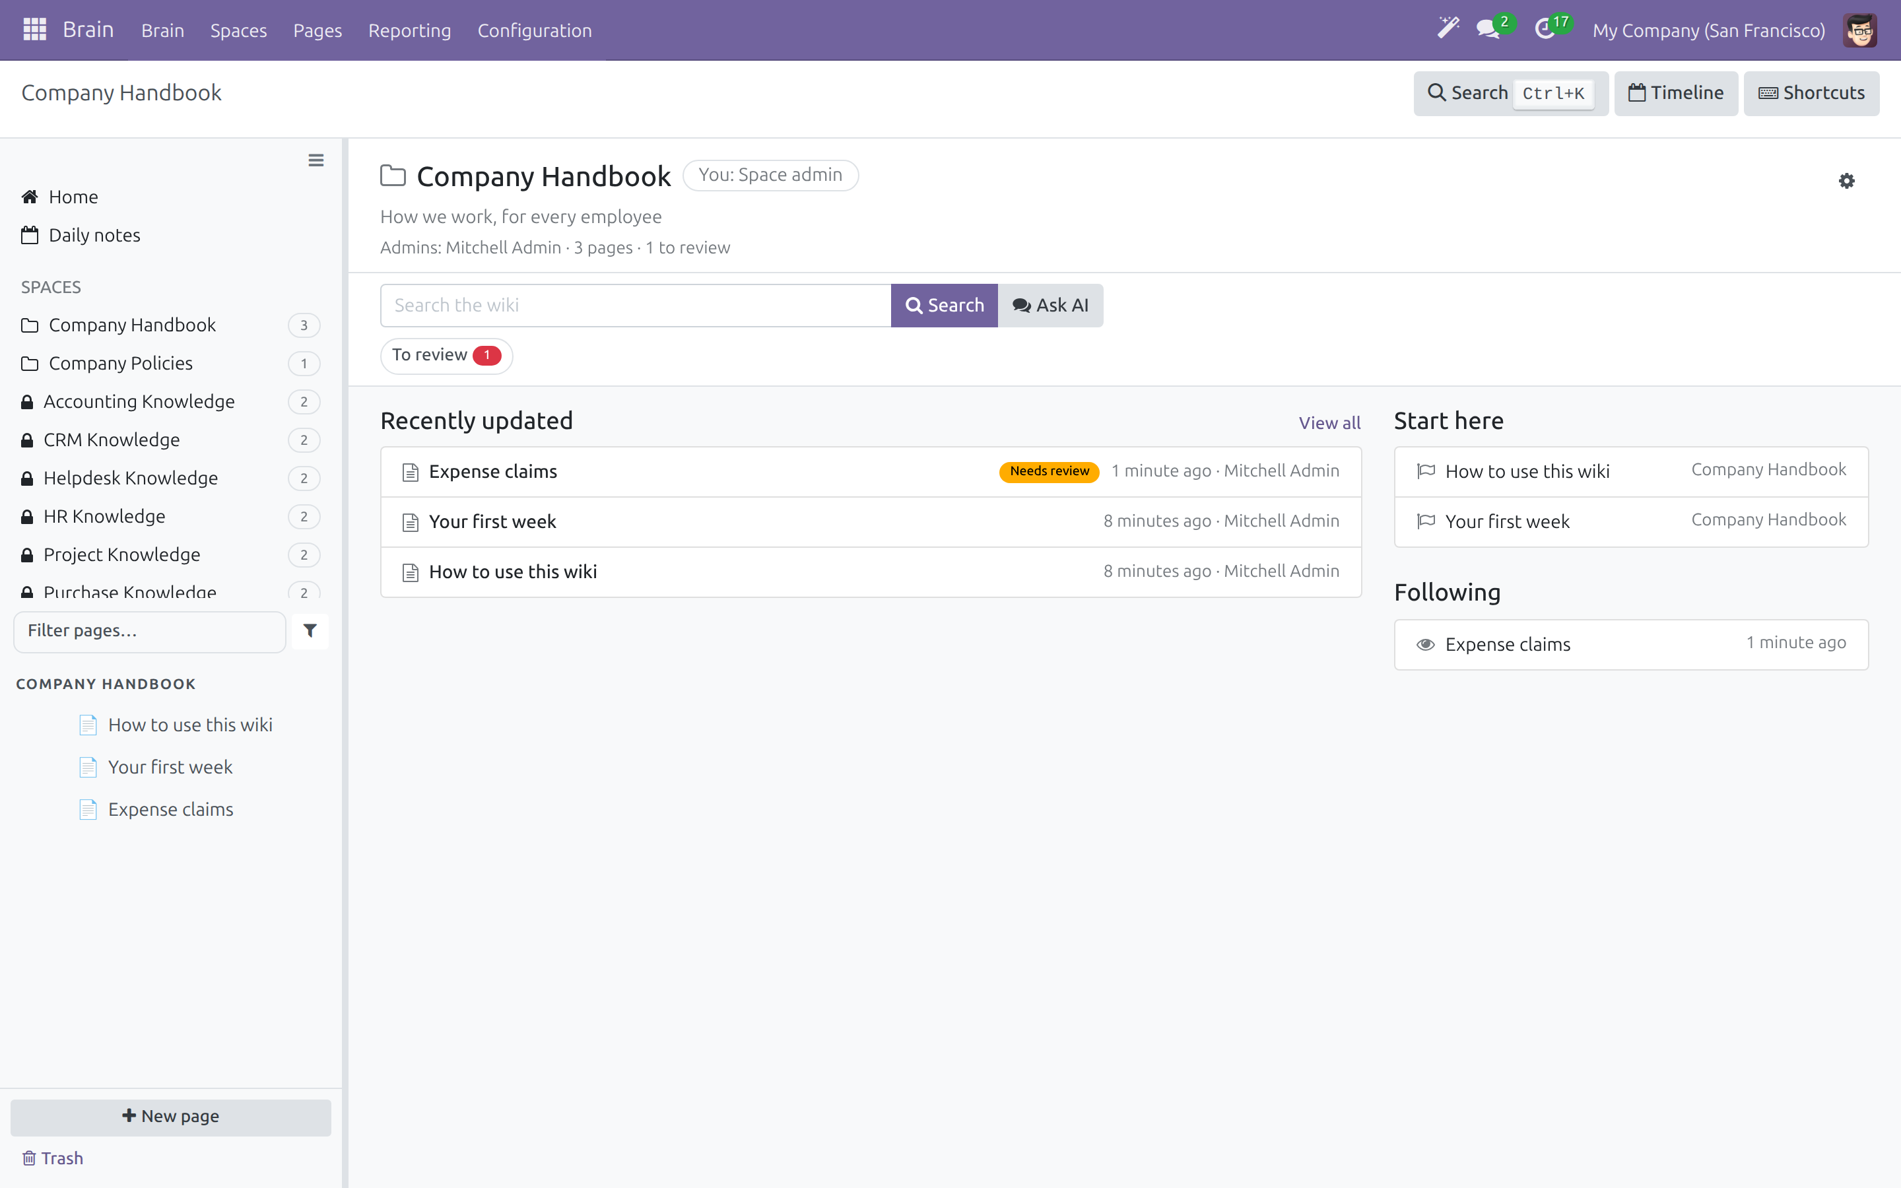Open the Helpdesk Knowledge space
1901x1188 pixels.
[170, 478]
